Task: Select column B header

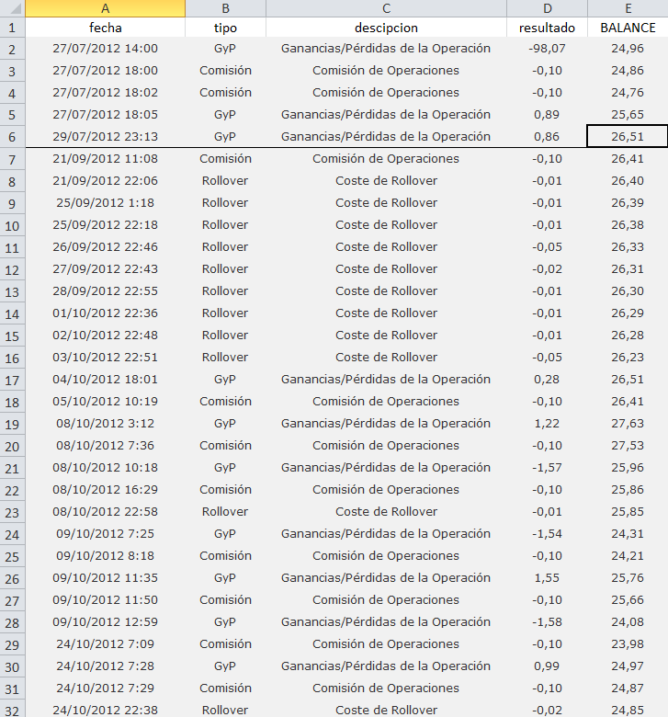Action: [x=225, y=8]
